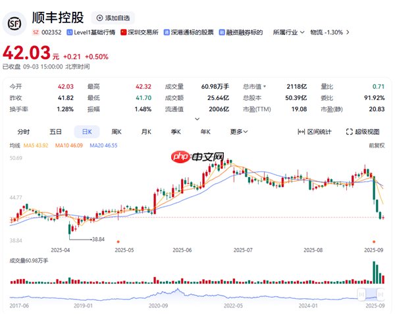Click 委比 value 91.92%
Screen dimensions: 395x314
pos(375,97)
